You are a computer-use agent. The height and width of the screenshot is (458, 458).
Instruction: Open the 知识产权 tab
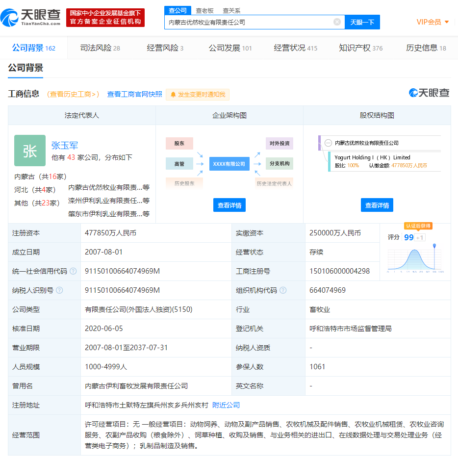point(361,48)
